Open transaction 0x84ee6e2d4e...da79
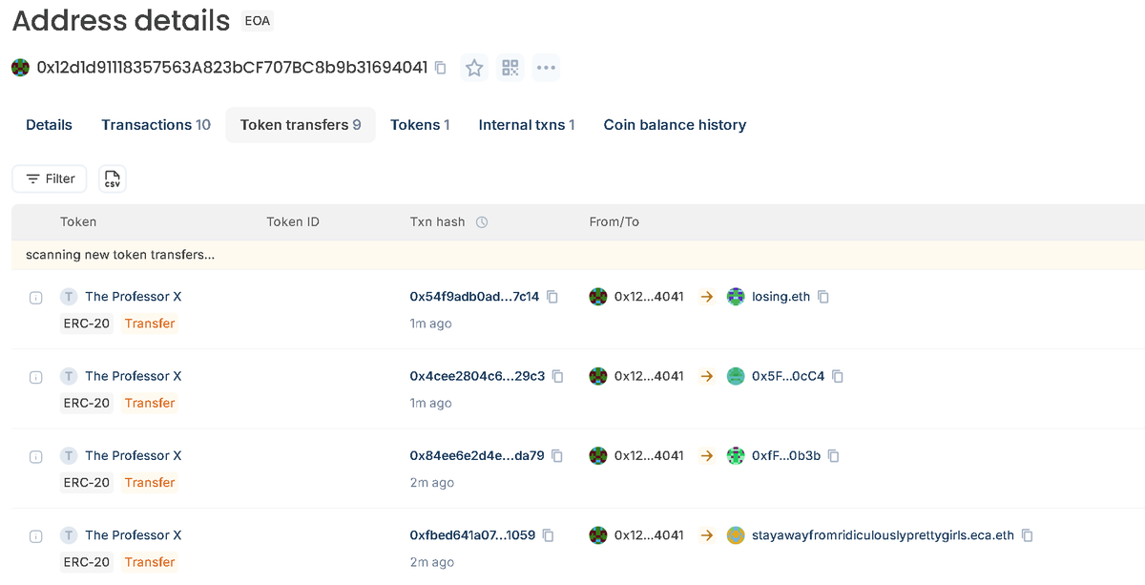The image size is (1145, 585). [477, 455]
